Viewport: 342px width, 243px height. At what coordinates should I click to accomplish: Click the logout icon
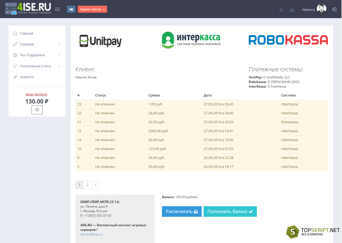(x=334, y=9)
